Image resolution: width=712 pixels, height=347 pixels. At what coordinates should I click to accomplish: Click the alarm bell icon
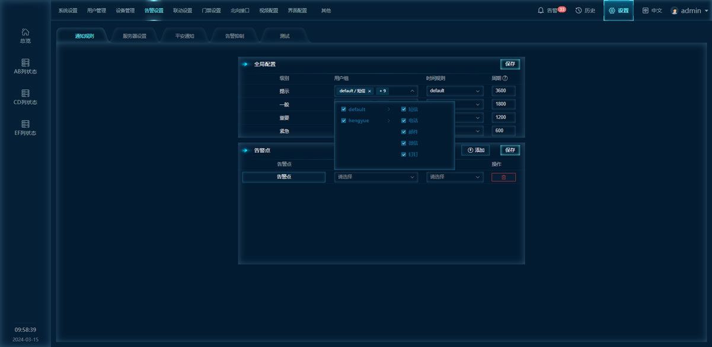[541, 11]
